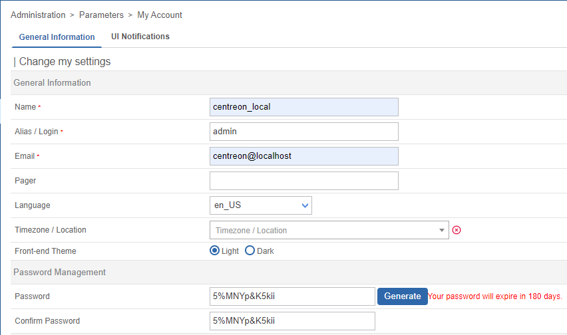Click the Generate password button

(x=402, y=296)
